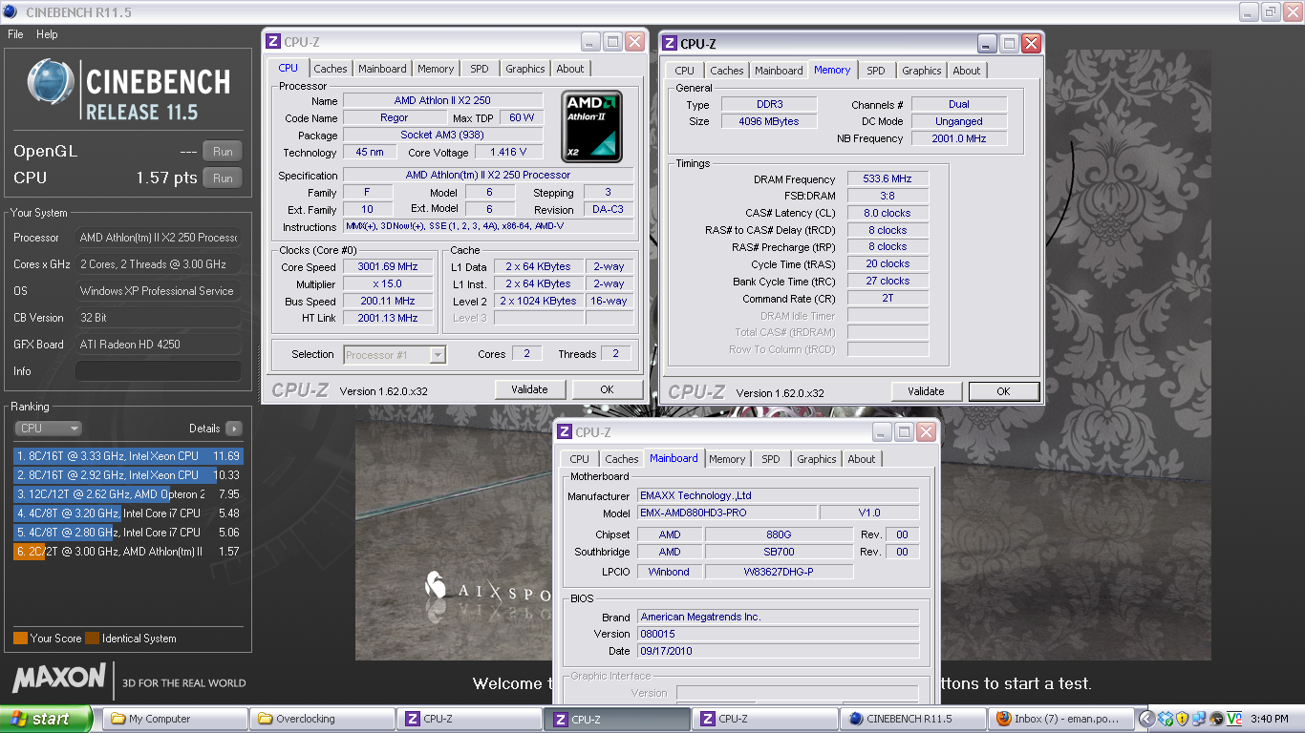
Task: Run the CPU benchmark
Action: pos(223,178)
